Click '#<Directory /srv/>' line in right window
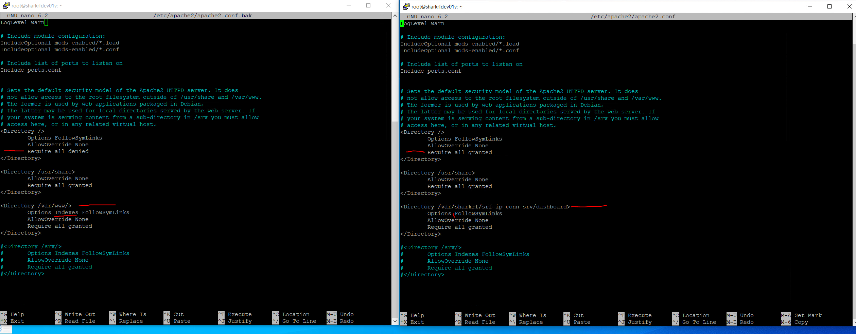The width and height of the screenshot is (856, 334). pyautogui.click(x=431, y=247)
